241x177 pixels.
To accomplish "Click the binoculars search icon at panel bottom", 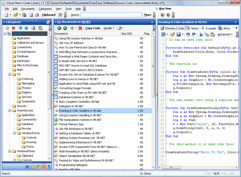I will (x=27, y=167).
